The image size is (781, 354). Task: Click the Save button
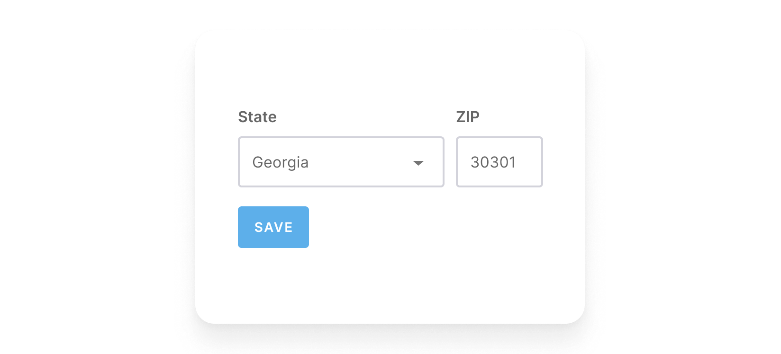(273, 227)
